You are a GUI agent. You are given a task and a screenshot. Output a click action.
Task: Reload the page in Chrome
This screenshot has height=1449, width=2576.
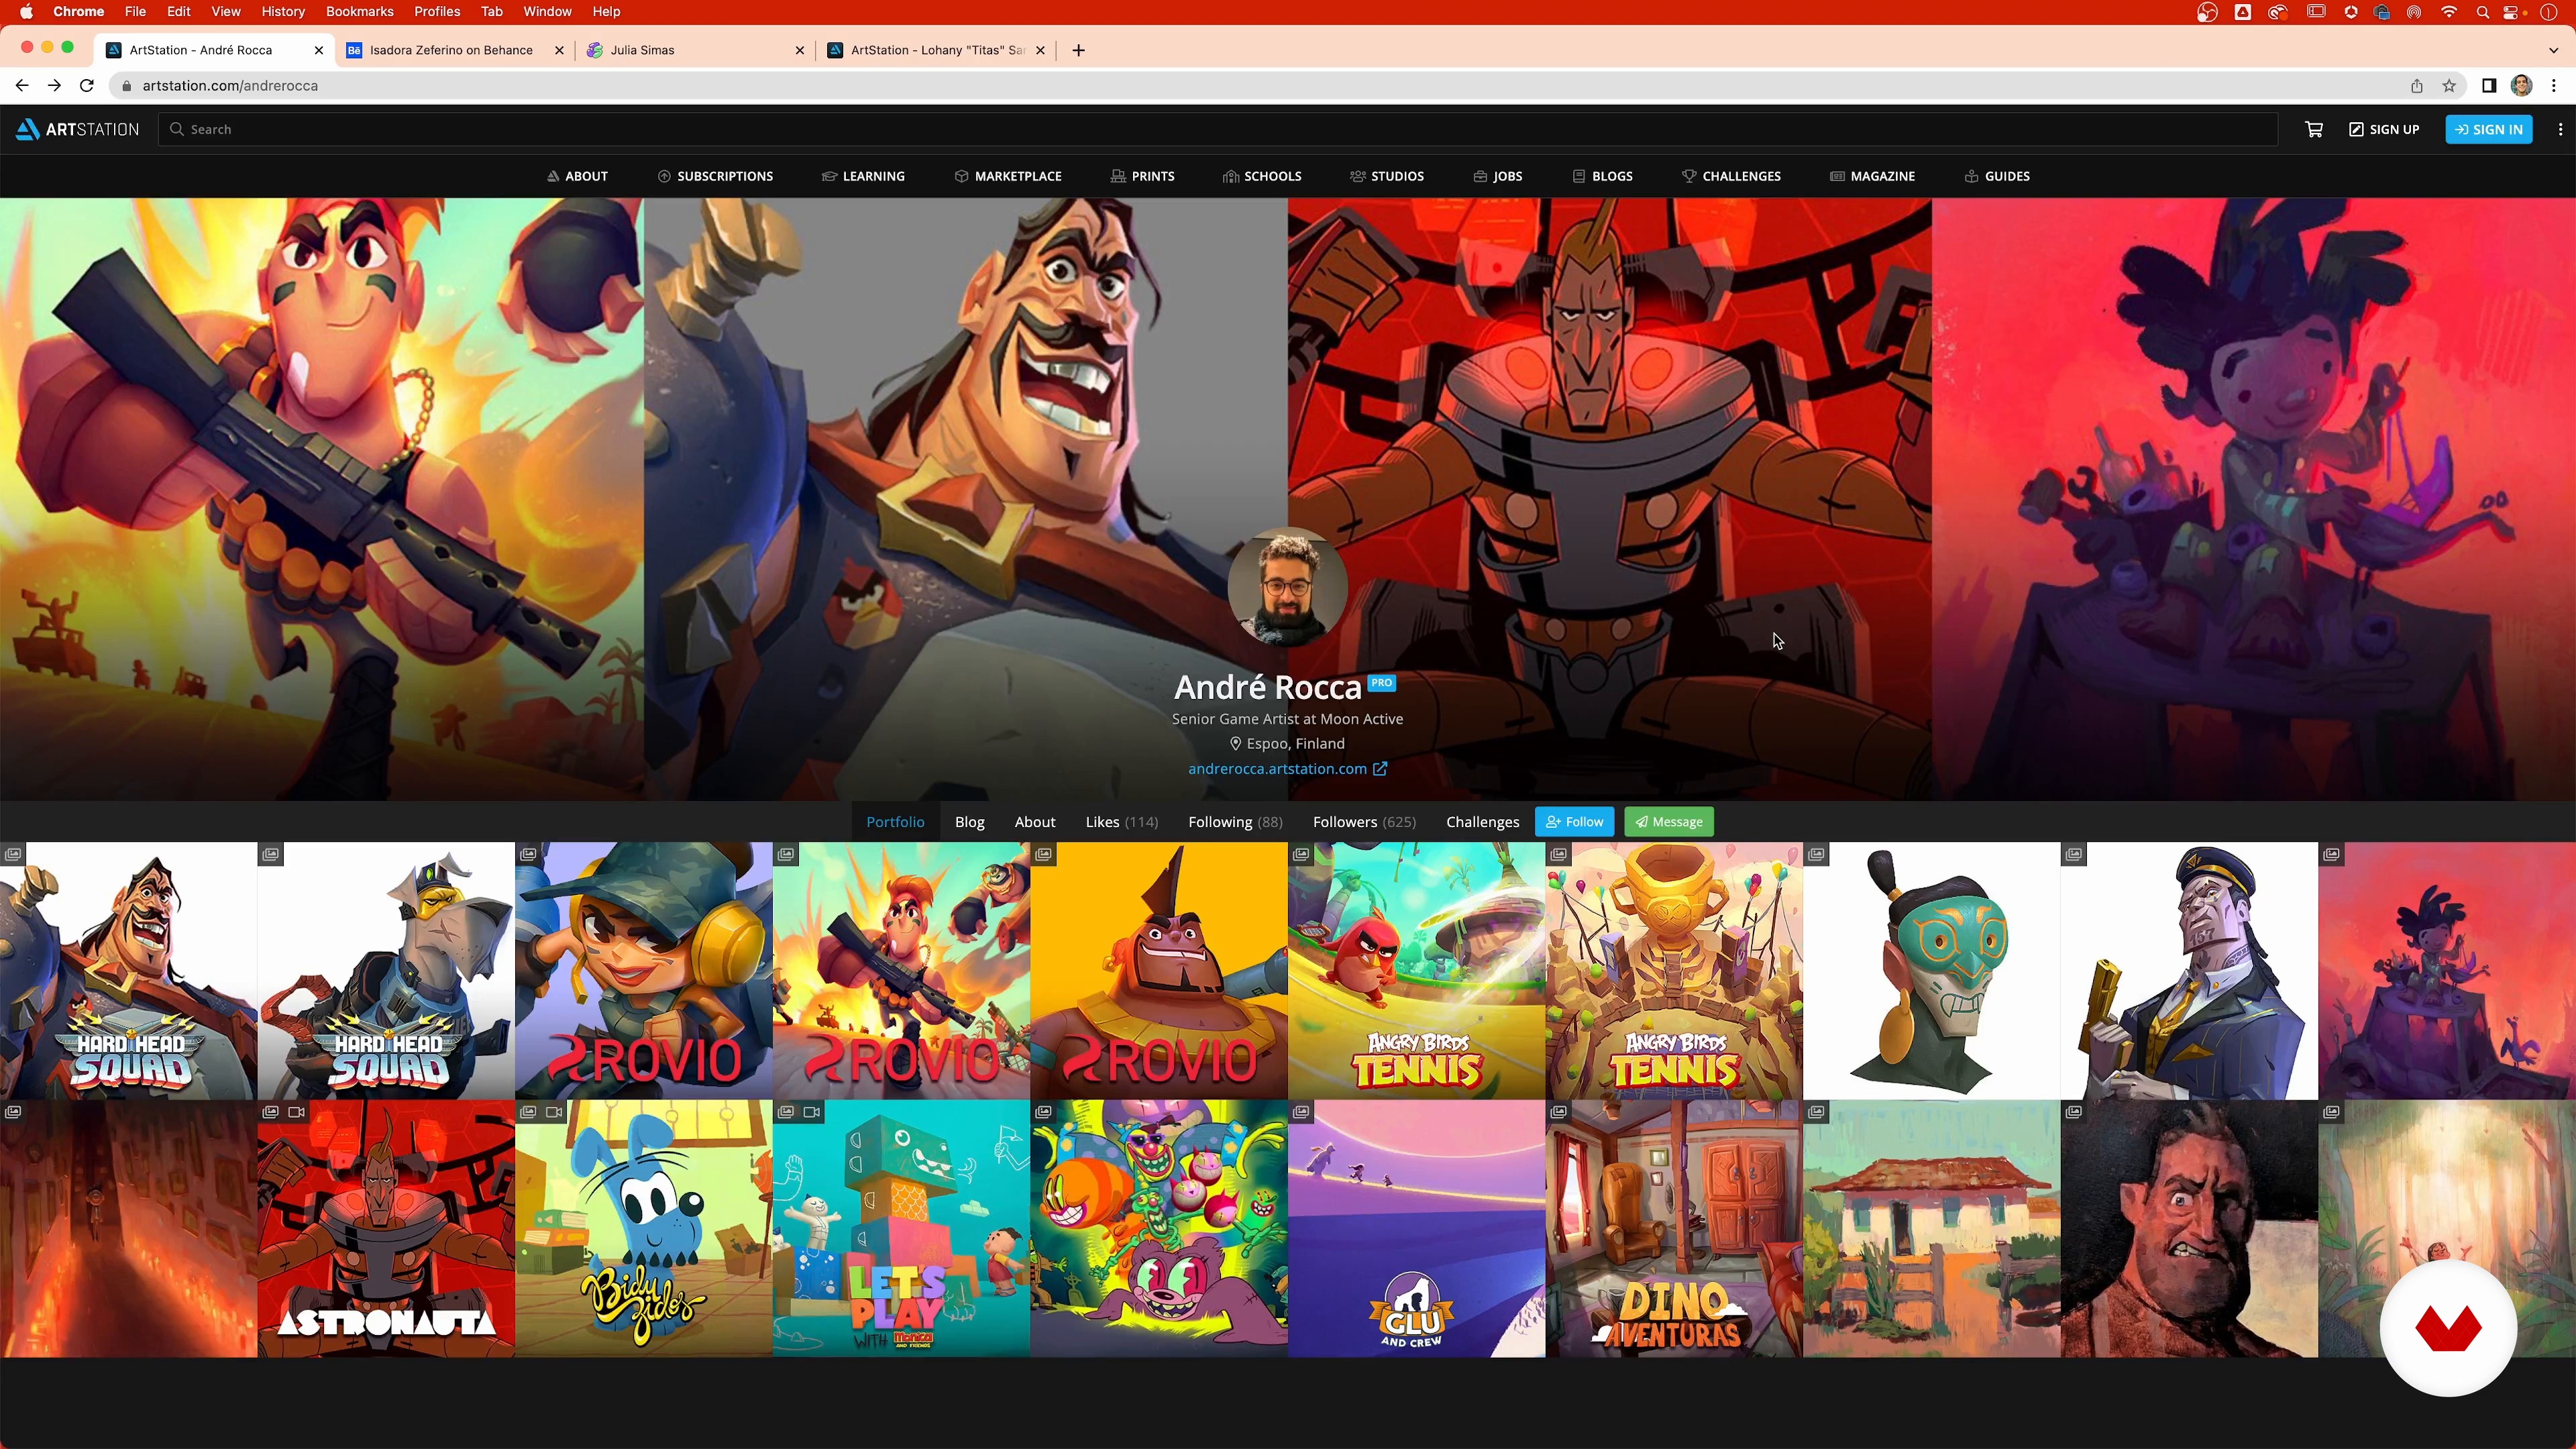coord(87,86)
